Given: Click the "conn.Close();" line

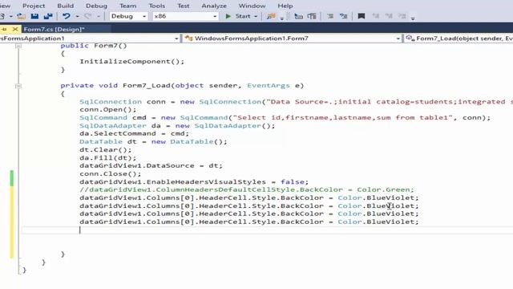Looking at the screenshot, I should point(111,173).
